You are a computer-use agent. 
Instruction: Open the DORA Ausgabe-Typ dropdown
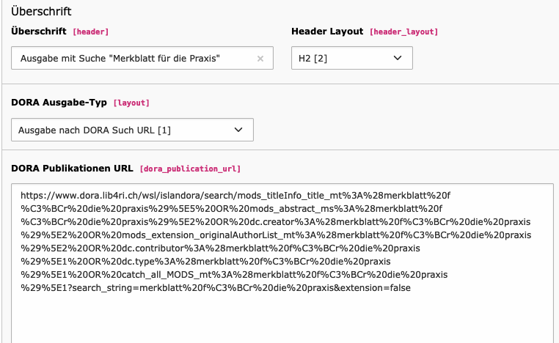click(x=132, y=130)
